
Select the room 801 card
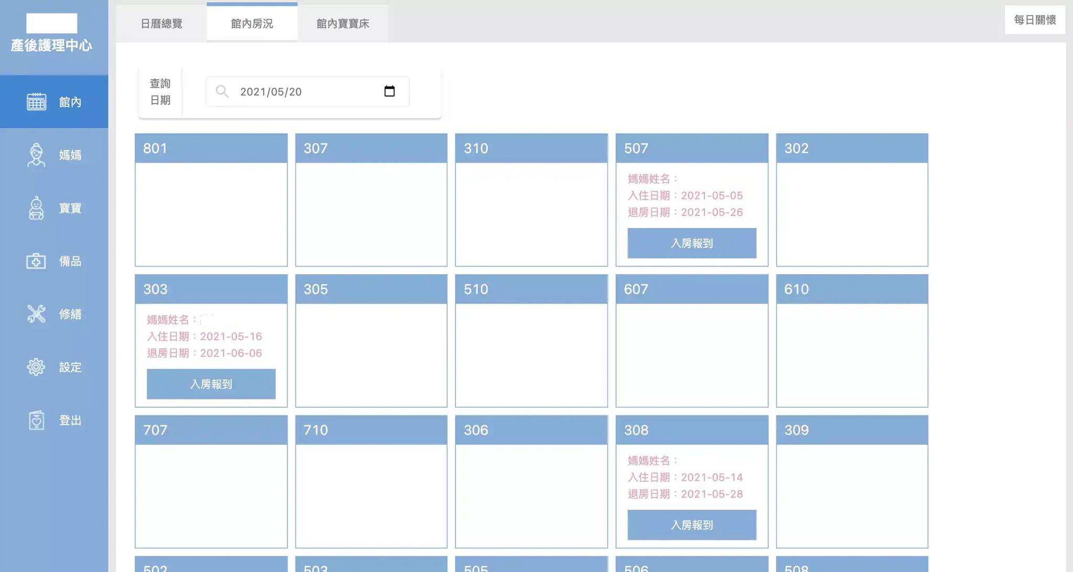(211, 200)
